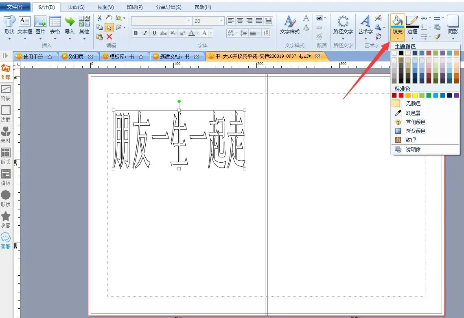The image size is (464, 318).
Task: Open the 素材 materials sidebar panel
Action: point(6,135)
